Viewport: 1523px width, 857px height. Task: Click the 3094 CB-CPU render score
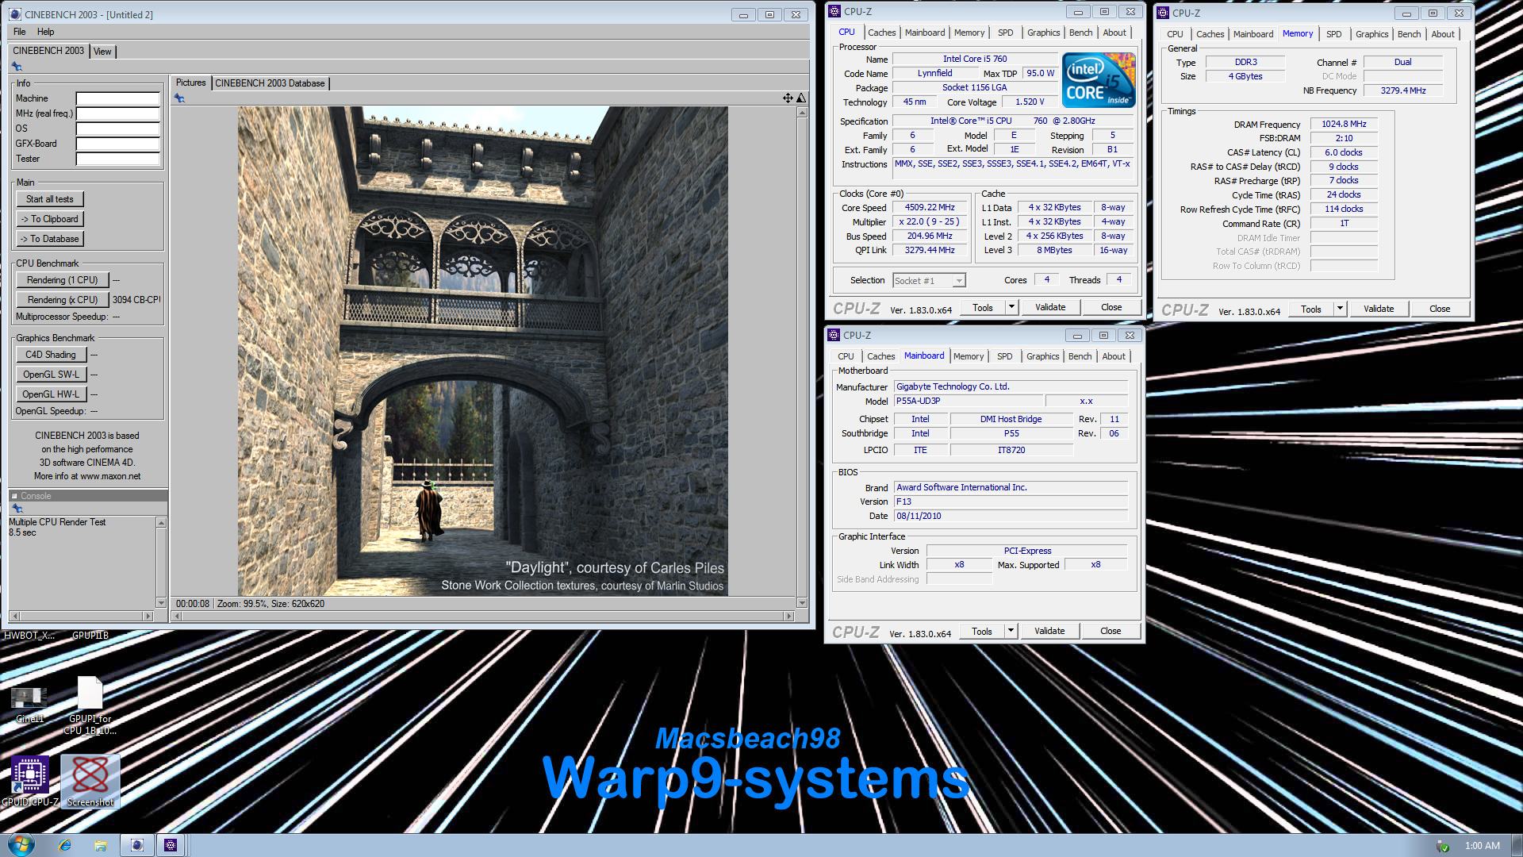click(x=136, y=300)
